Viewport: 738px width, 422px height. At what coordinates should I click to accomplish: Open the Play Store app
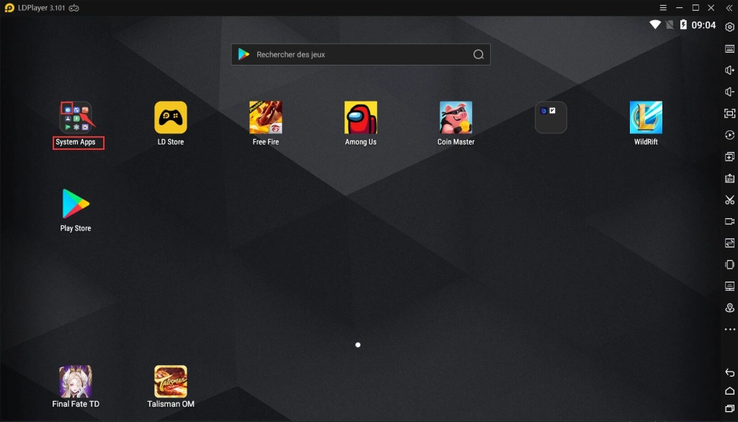pos(76,204)
